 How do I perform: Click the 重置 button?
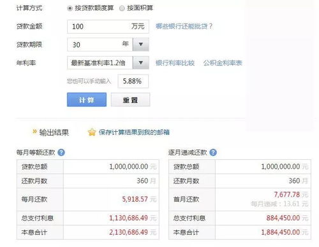click(130, 99)
